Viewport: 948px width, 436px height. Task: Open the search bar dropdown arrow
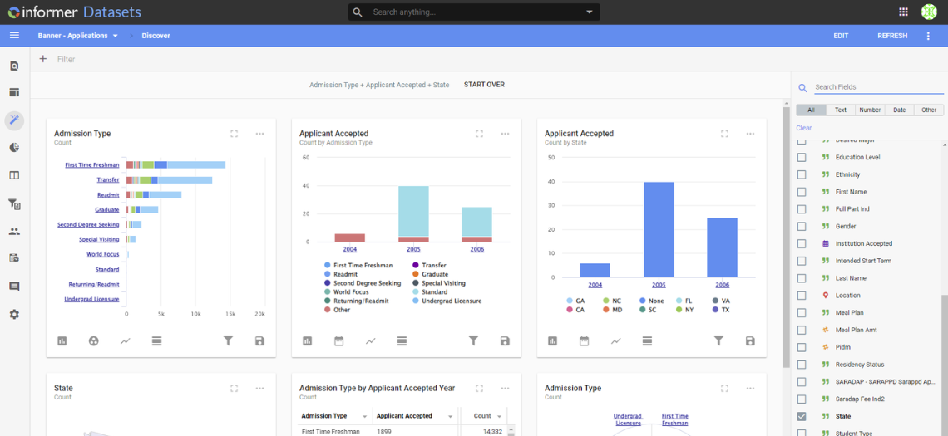click(x=590, y=12)
